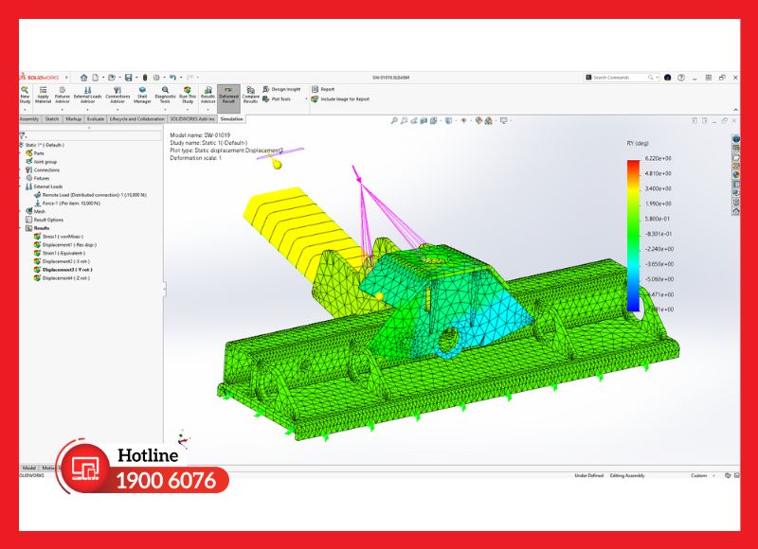Select External Loads tree item

coord(44,186)
